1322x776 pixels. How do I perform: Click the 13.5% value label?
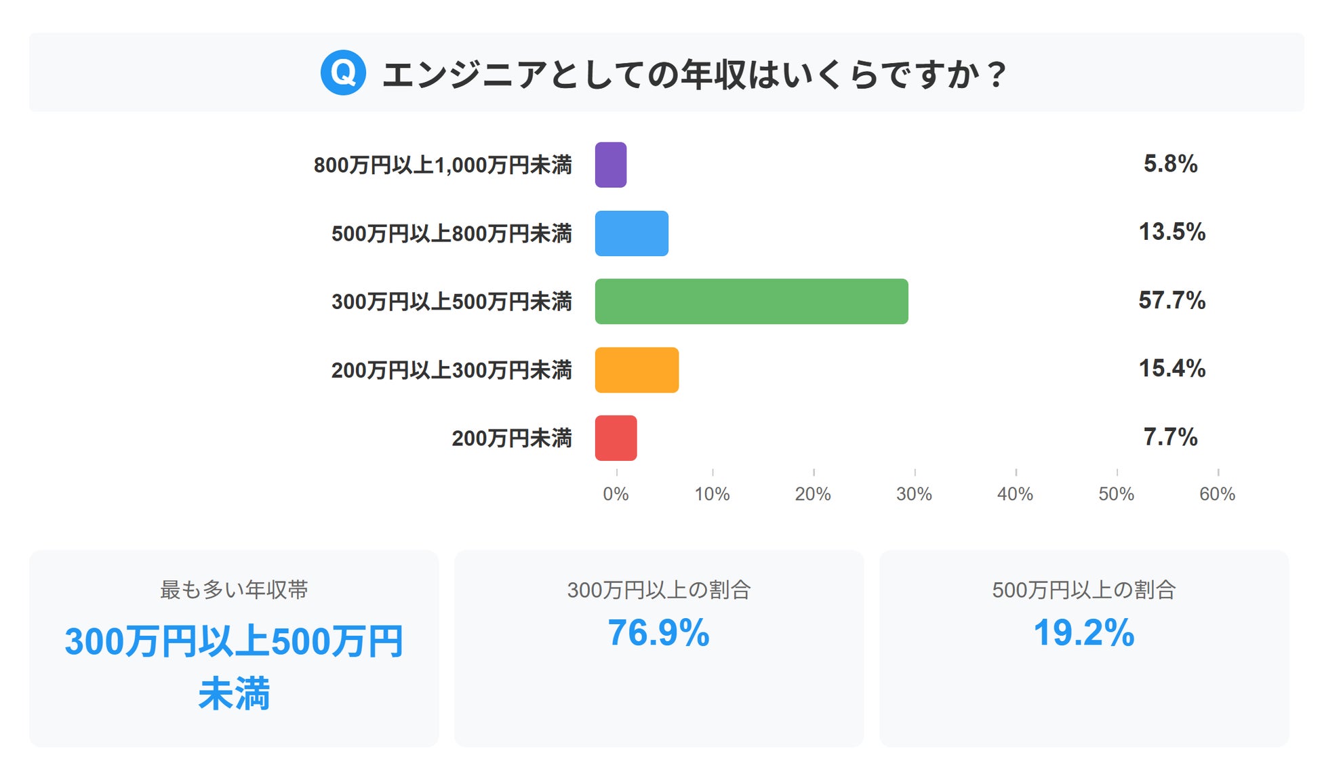(1171, 232)
